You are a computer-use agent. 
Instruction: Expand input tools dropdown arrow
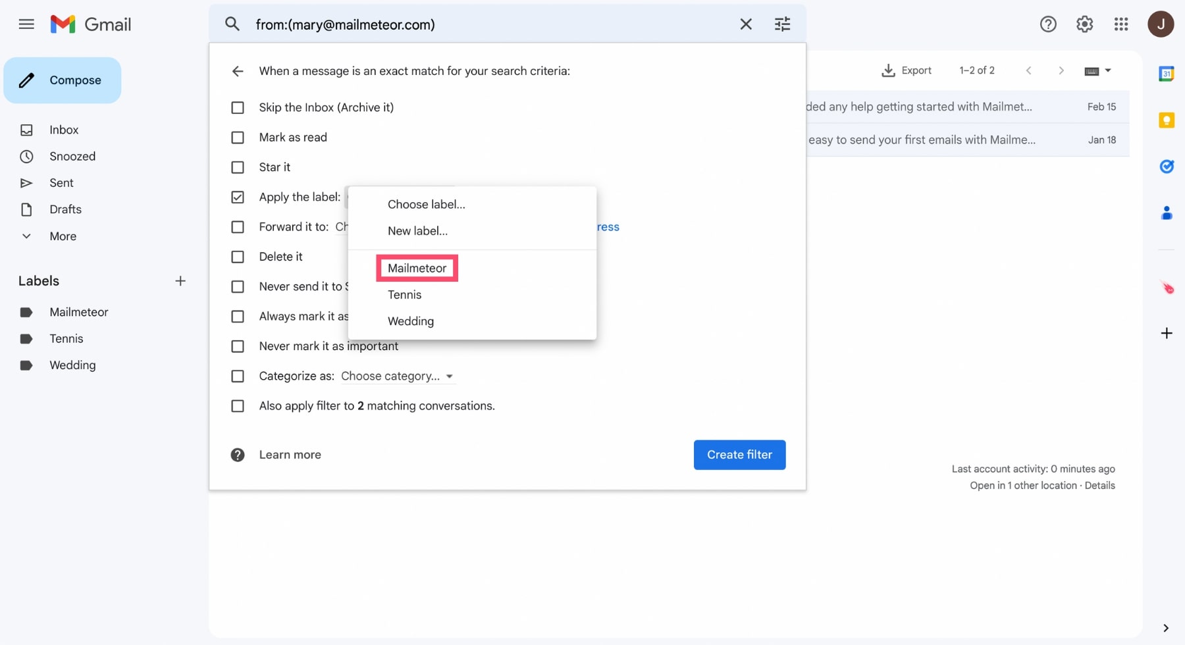click(1108, 70)
